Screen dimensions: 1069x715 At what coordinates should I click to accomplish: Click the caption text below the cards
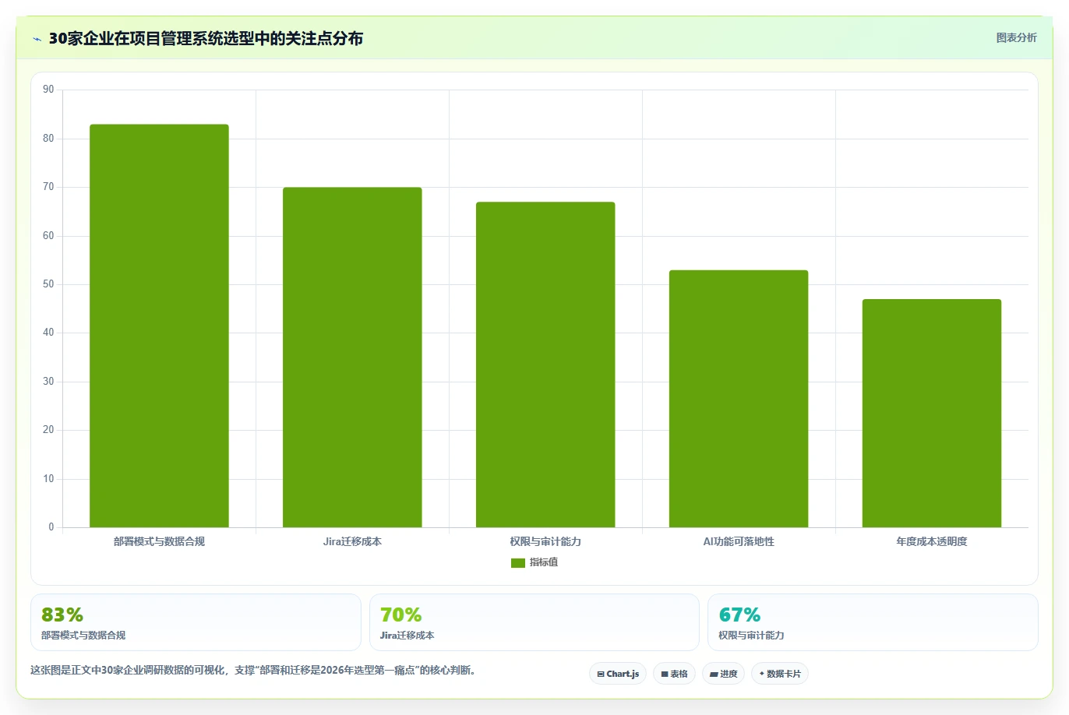[253, 670]
